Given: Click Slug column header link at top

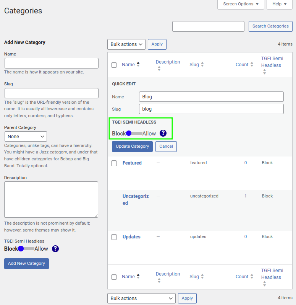Looking at the screenshot, I should click(194, 65).
